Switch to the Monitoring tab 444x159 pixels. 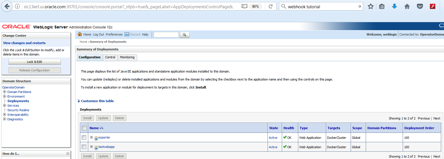127,57
